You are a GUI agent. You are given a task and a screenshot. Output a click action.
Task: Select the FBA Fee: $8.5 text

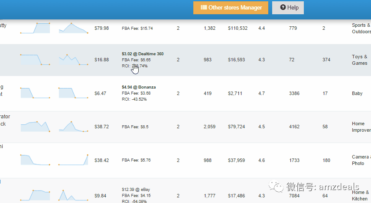pos(135,127)
